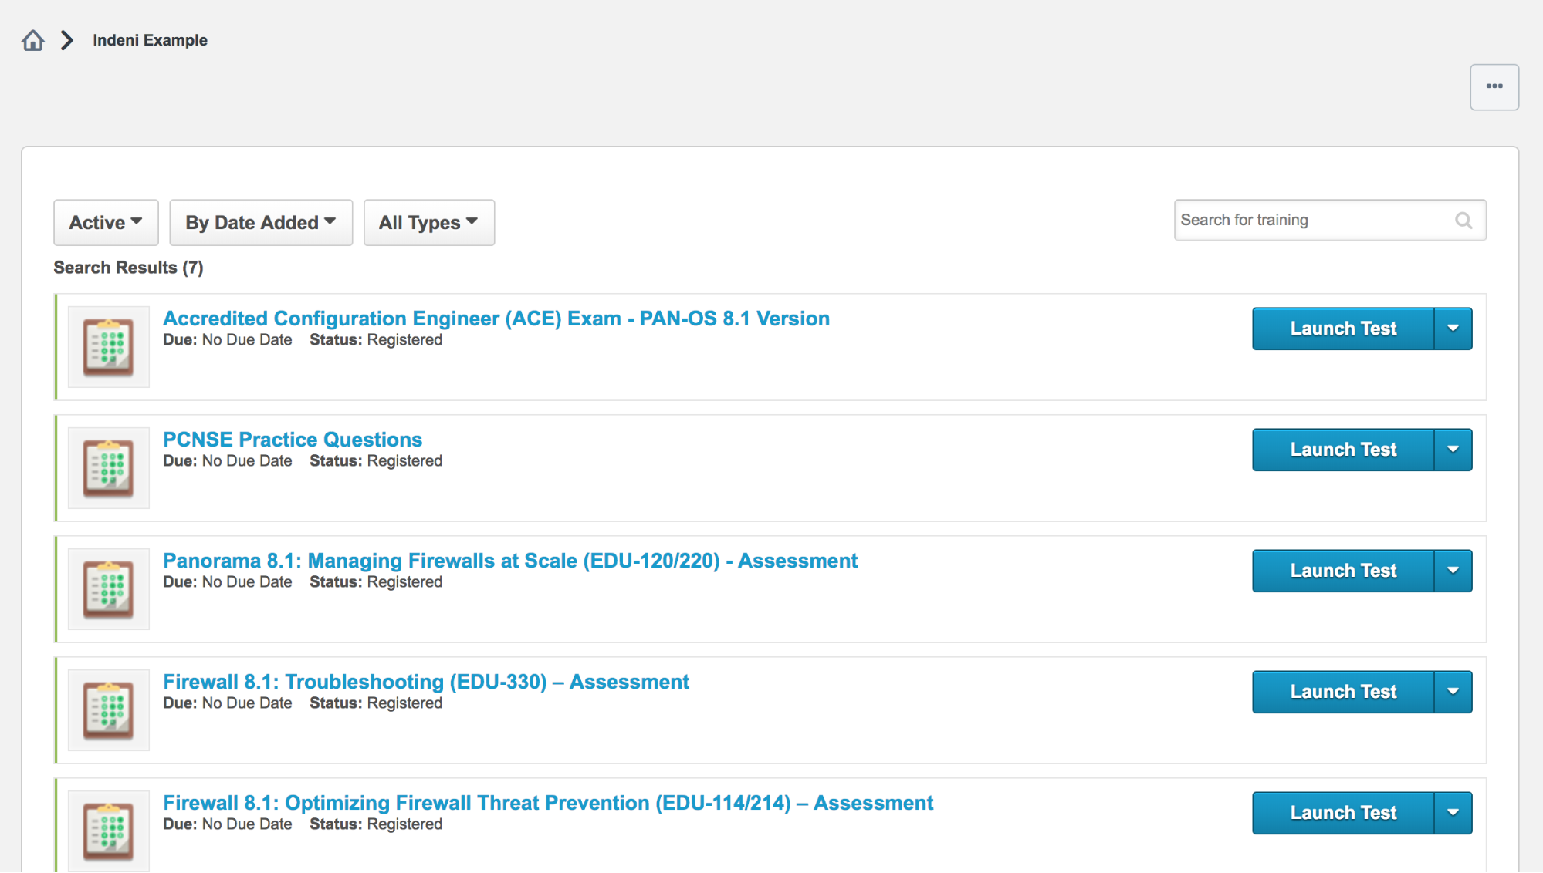
Task: Click the three-dot options menu button
Action: (x=1494, y=87)
